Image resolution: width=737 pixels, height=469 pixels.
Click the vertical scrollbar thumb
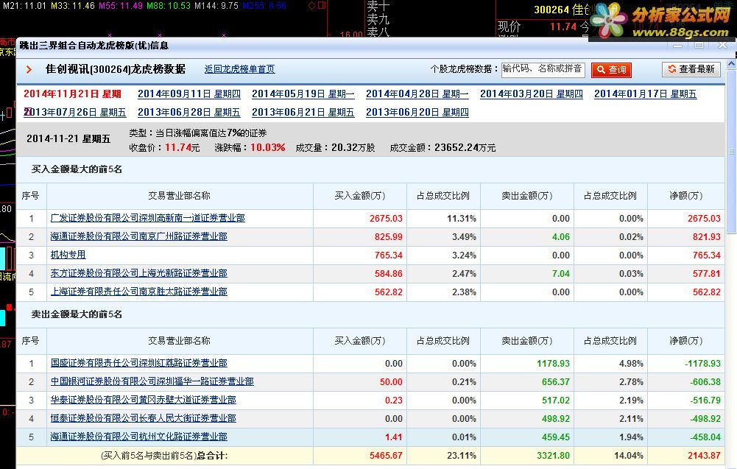coord(731,151)
